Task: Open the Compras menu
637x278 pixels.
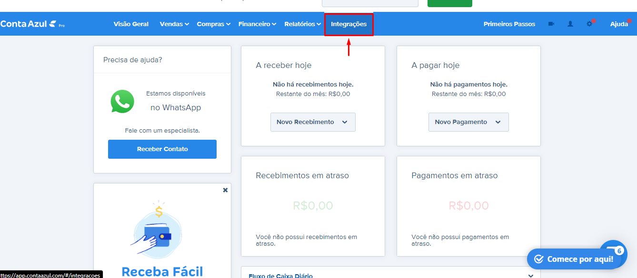Action: pos(213,23)
